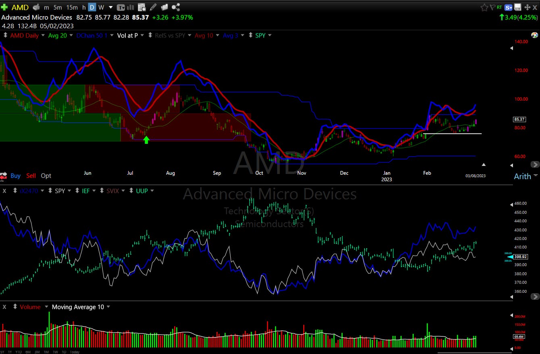The image size is (540, 354).
Task: Switch to 1-minute timeframe m
Action: [x=47, y=7]
